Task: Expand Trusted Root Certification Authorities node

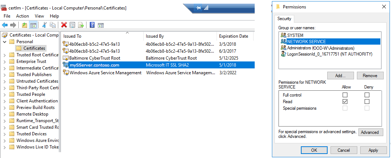Action: pos(4,55)
